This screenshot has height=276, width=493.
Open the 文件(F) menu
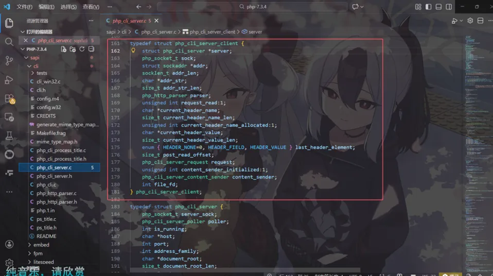pos(25,7)
